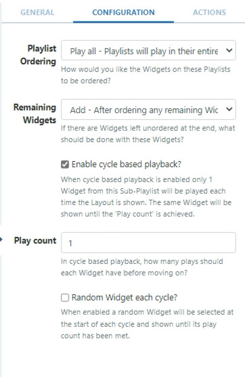The height and width of the screenshot is (377, 245).
Task: Open the Remaining Widgets dropdown
Action: pos(148,110)
